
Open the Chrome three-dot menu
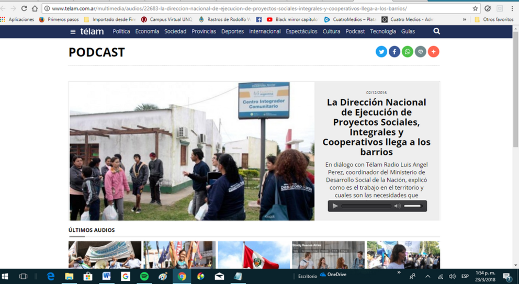(512, 8)
